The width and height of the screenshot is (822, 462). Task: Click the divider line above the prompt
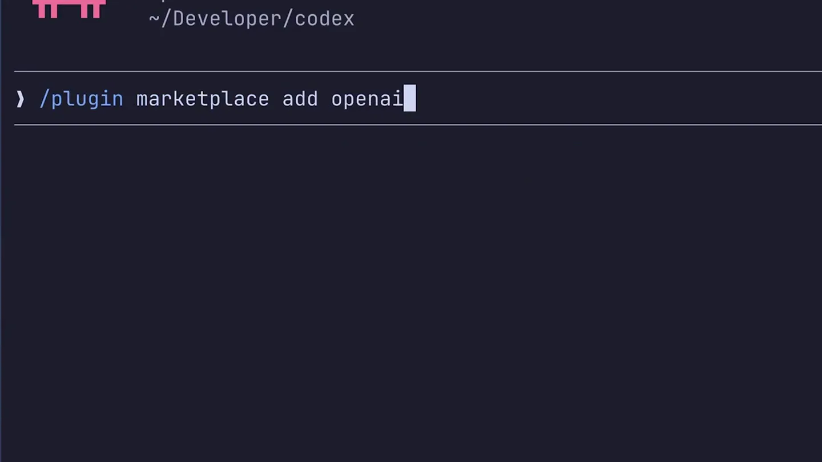pyautogui.click(x=418, y=71)
